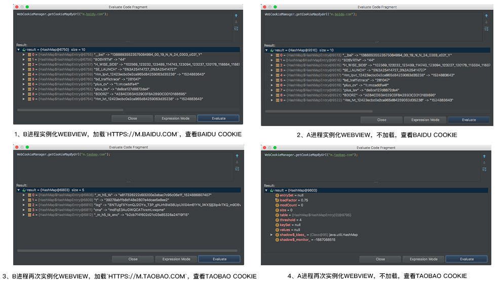
Task: Click Evaluate in the HashMap@9803 dialog
Action: [467, 259]
